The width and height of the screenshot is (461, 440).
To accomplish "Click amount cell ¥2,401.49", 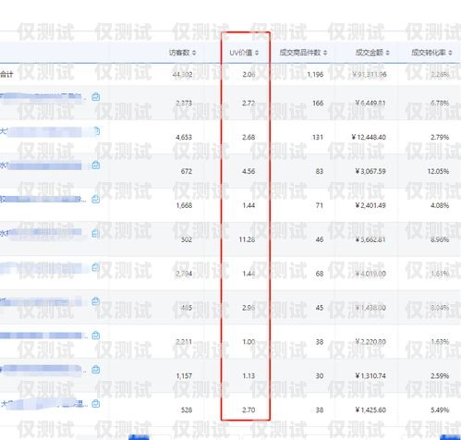I will pyautogui.click(x=370, y=205).
